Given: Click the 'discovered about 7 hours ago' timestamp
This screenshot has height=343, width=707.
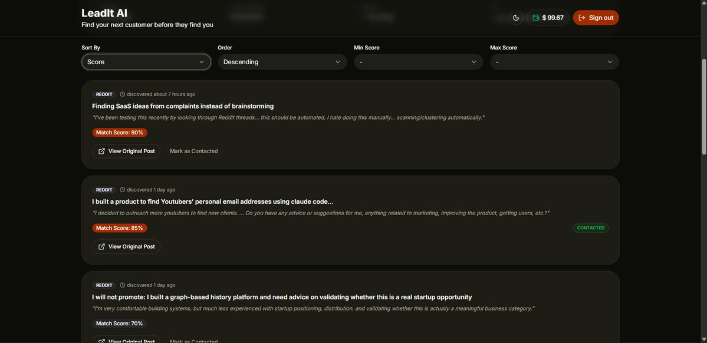Looking at the screenshot, I should click(x=161, y=94).
